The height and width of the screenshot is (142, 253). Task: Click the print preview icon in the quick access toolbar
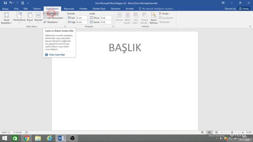tap(23, 3)
